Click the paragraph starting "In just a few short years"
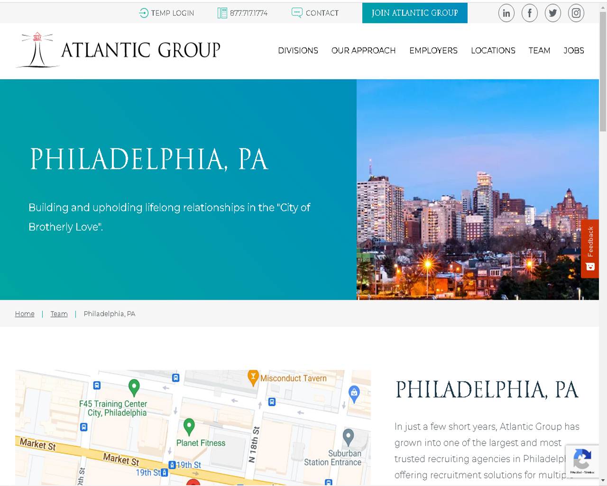Image resolution: width=607 pixels, height=486 pixels. (487, 450)
